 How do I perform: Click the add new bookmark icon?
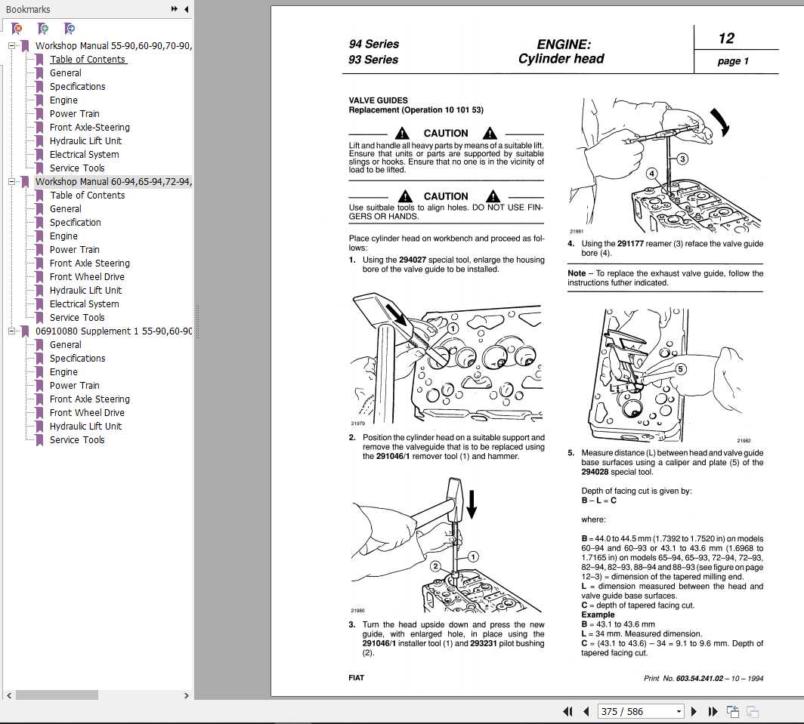coord(43,29)
